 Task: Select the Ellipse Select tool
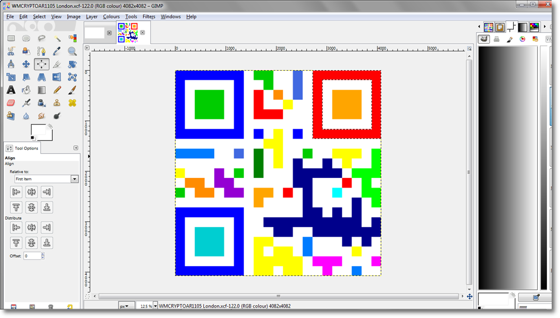point(26,38)
